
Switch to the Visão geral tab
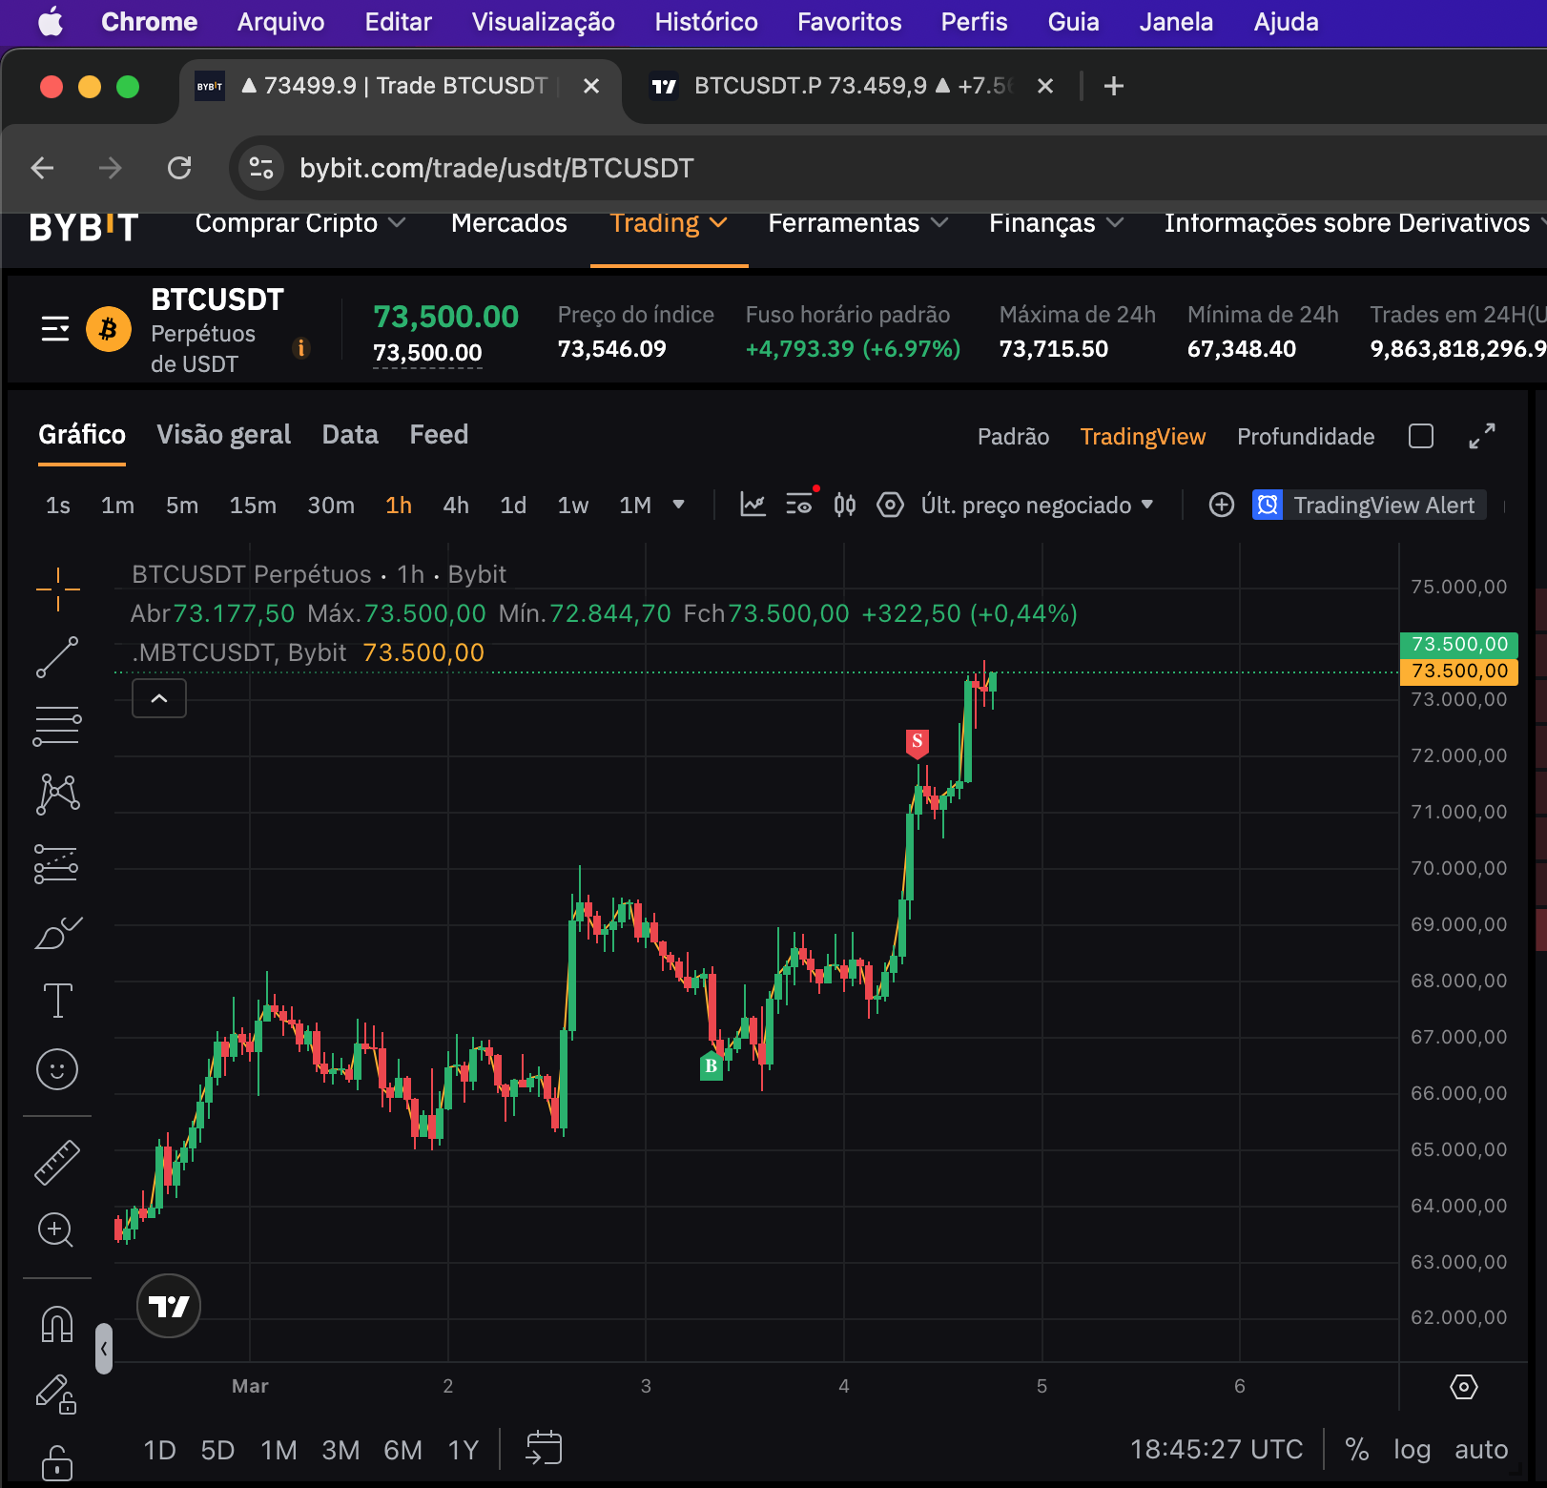click(x=223, y=435)
